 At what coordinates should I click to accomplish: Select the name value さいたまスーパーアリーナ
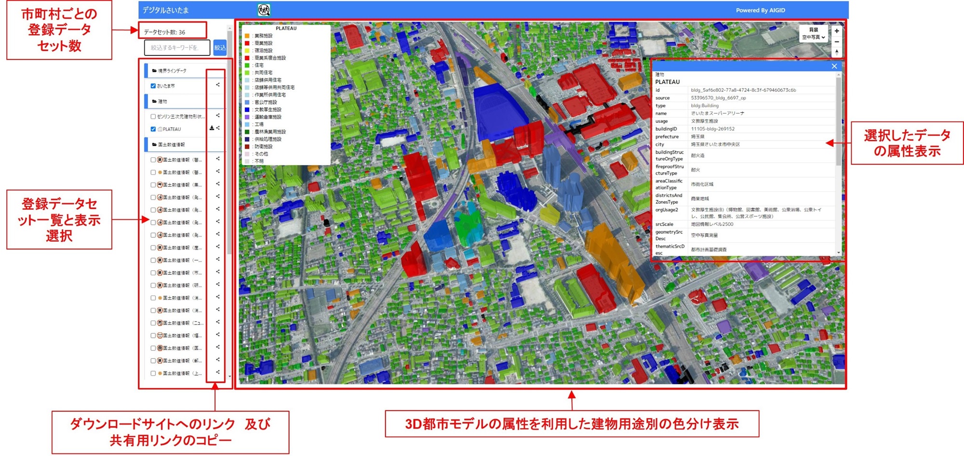click(x=717, y=113)
